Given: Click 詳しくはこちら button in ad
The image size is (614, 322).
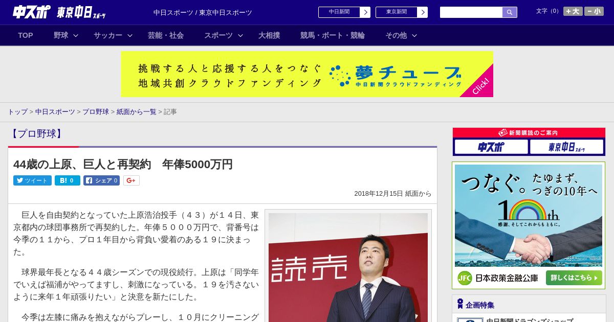Looking at the screenshot, I should click(x=574, y=278).
